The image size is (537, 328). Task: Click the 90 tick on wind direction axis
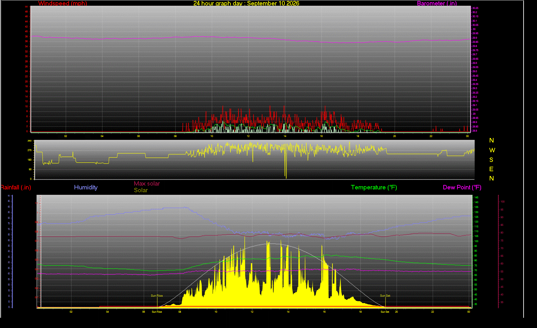pyautogui.click(x=30, y=169)
